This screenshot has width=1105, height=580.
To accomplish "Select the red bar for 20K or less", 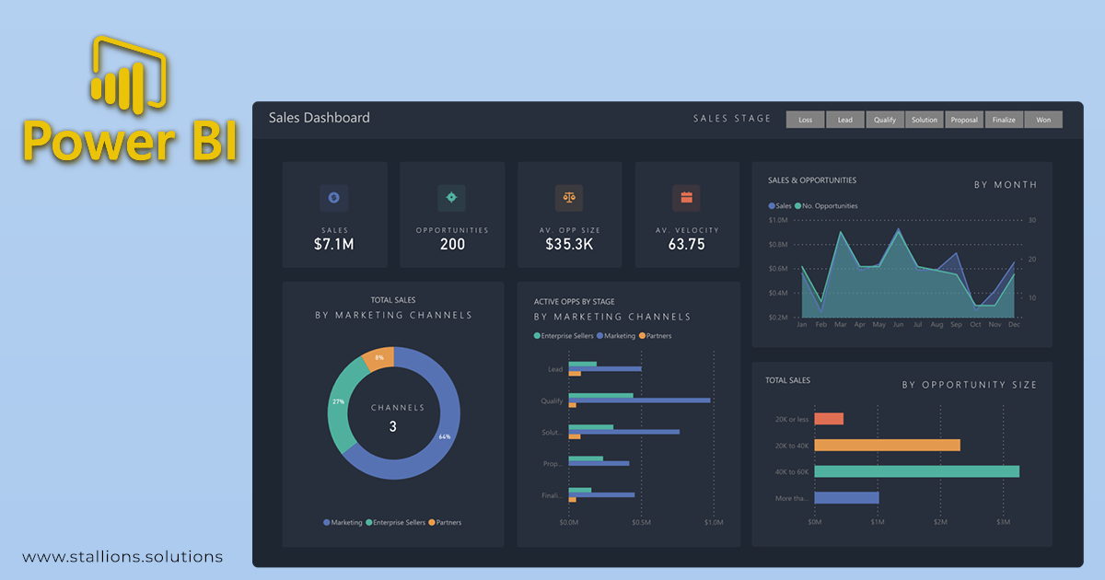I will [x=829, y=419].
